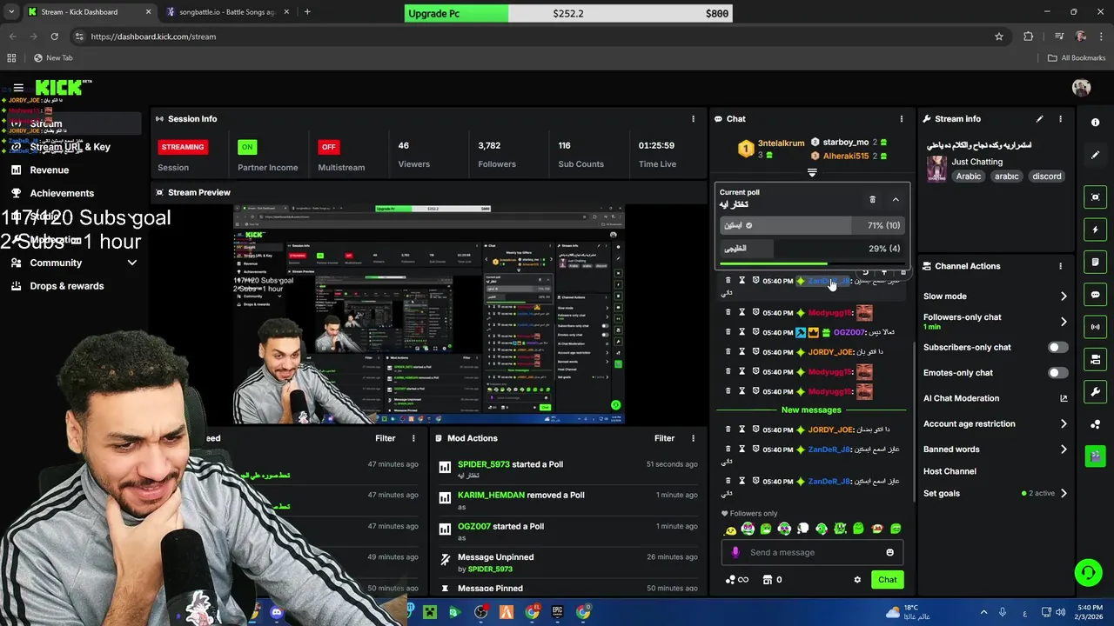The image size is (1114, 626).
Task: Open Stream URL & Key in the sidebar
Action: [x=70, y=147]
